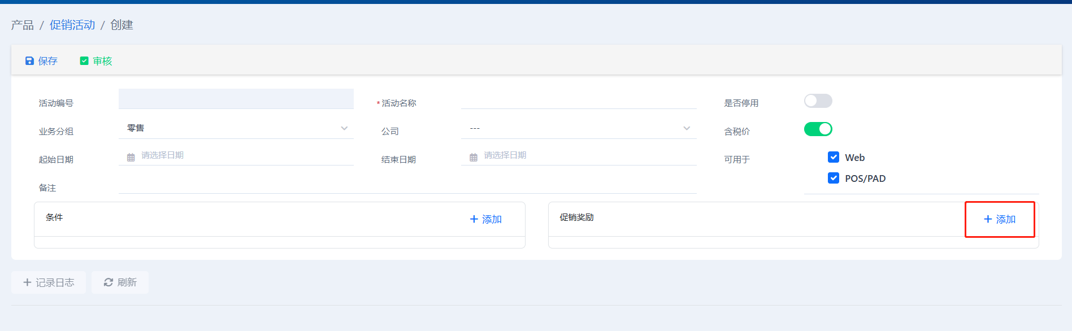Click the 含税价 label

coord(737,132)
